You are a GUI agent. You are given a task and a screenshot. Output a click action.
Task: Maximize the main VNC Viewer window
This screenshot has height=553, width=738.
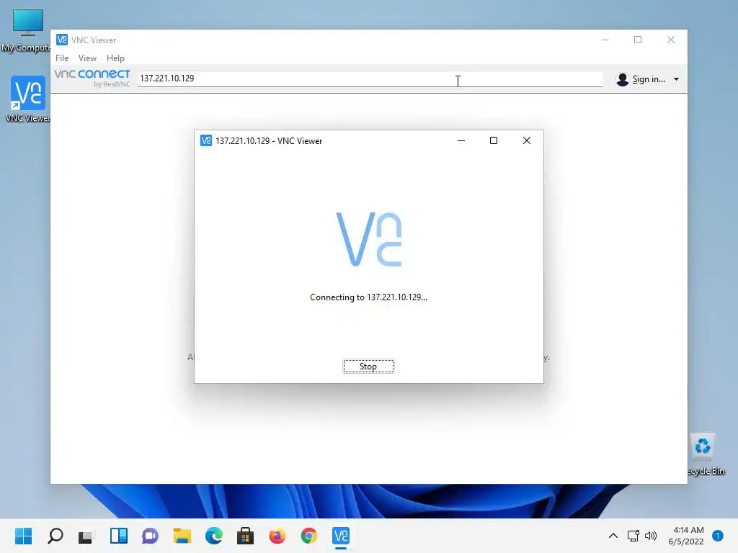pyautogui.click(x=638, y=40)
